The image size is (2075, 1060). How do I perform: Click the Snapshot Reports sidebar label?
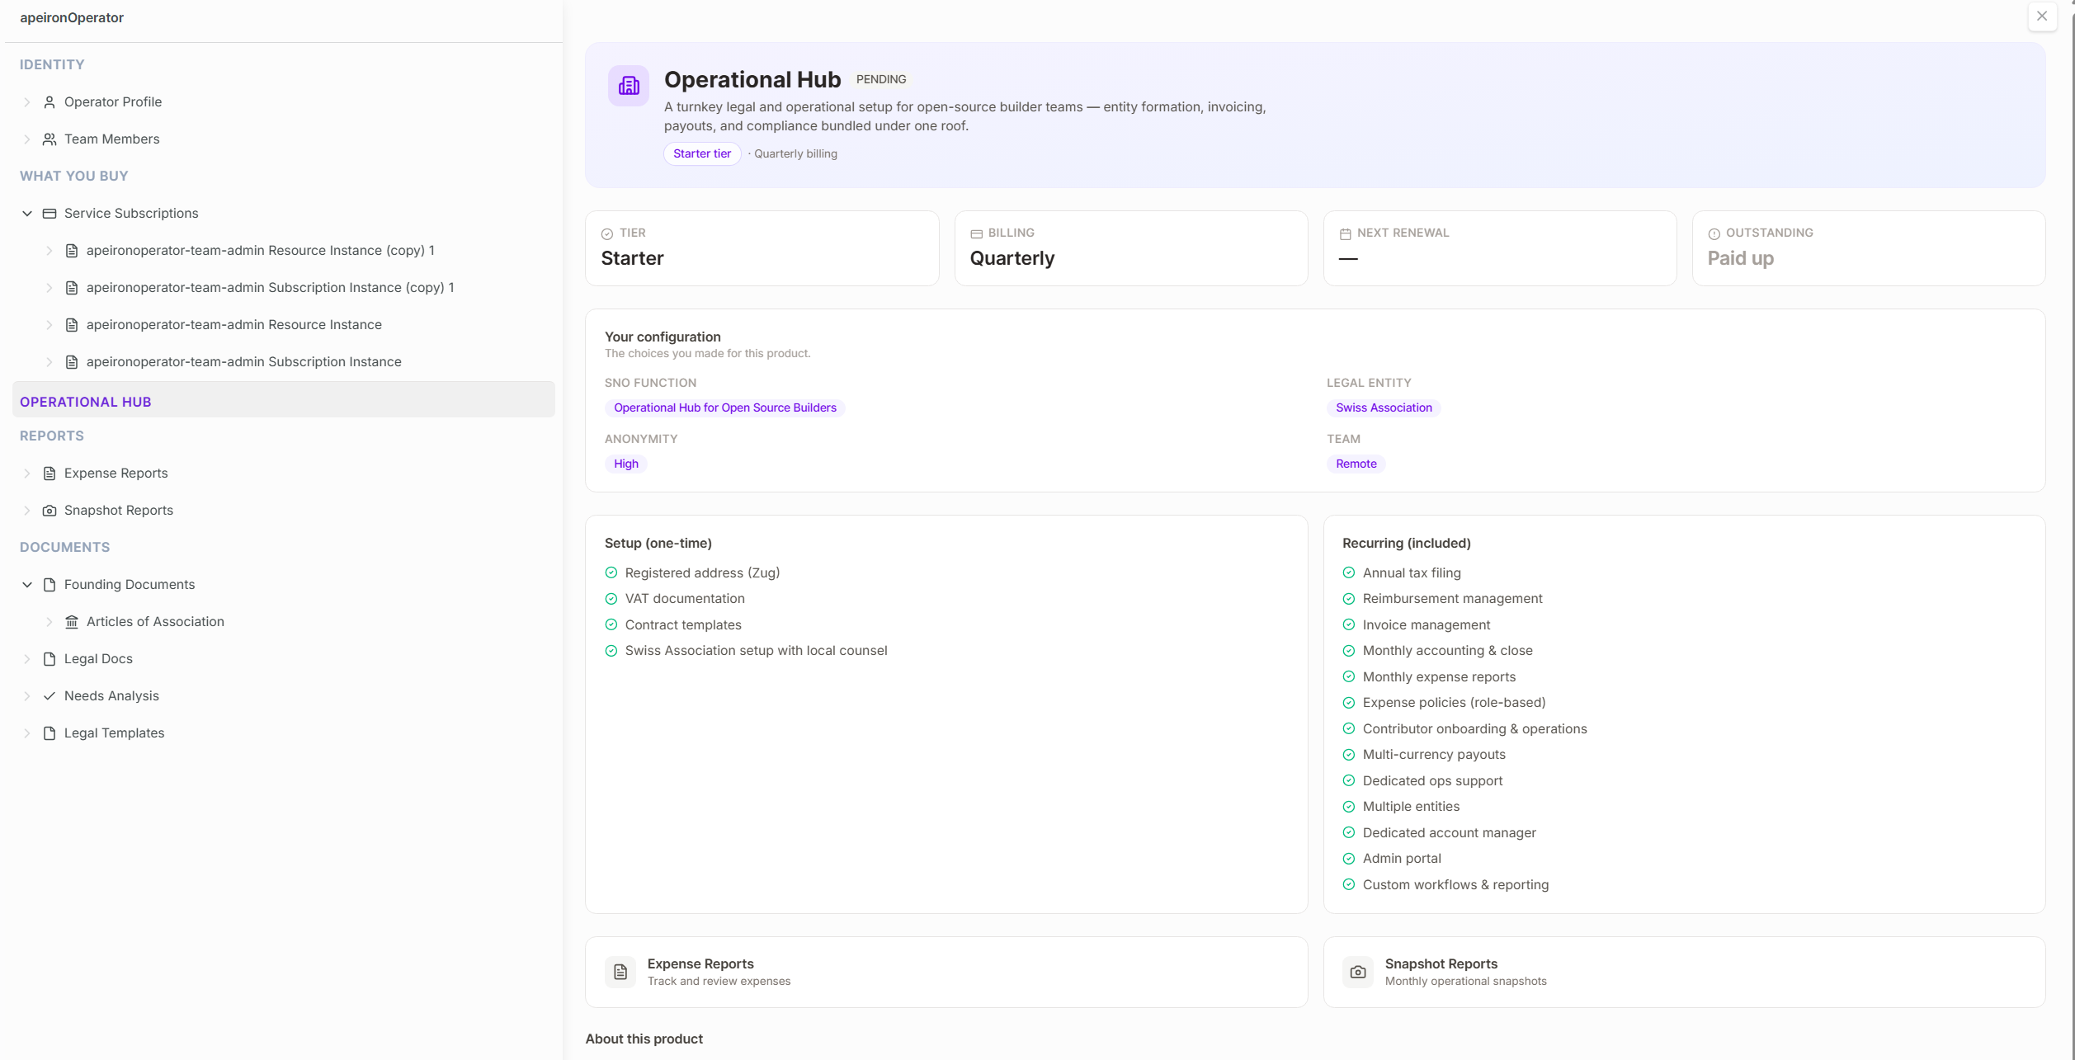(119, 511)
